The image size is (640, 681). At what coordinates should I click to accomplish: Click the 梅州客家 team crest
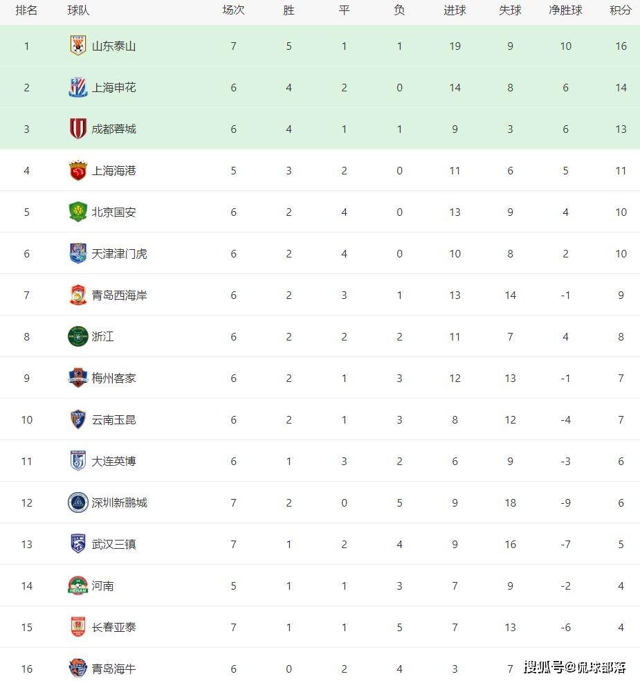(x=78, y=378)
